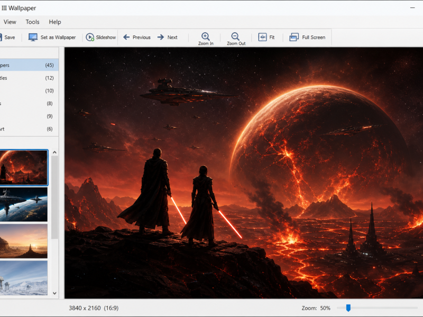The width and height of the screenshot is (423, 317).
Task: Click the thumbnail list scroll up arrow
Action: 54,152
